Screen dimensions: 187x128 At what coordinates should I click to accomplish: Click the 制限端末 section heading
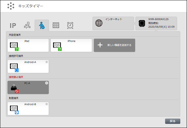(14, 98)
